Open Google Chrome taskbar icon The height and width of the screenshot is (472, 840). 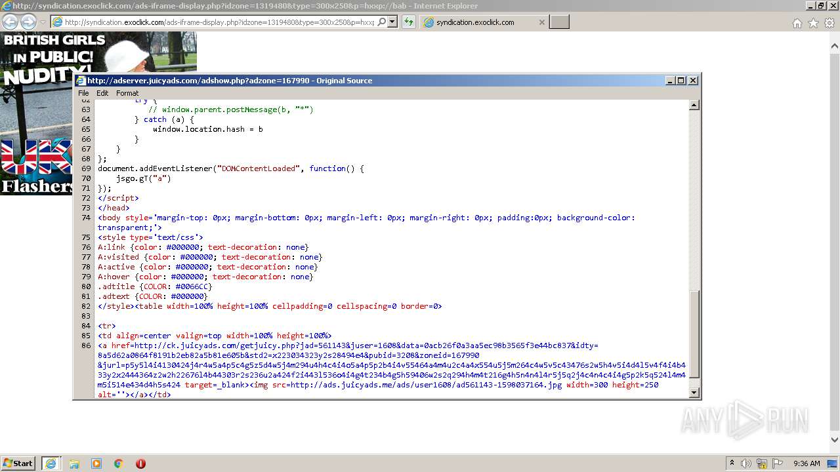[119, 463]
